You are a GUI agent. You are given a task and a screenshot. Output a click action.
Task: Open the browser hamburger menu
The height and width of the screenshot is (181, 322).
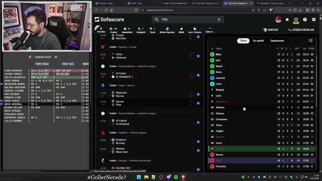point(318,10)
